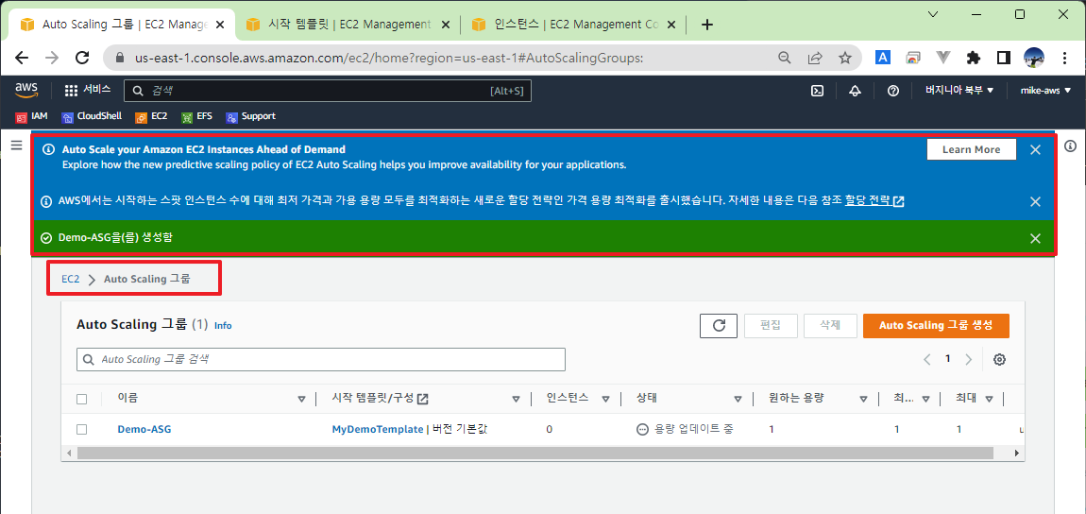Open the region dropdown 버지니아 북부
Screen dimensions: 1086x514
960,90
